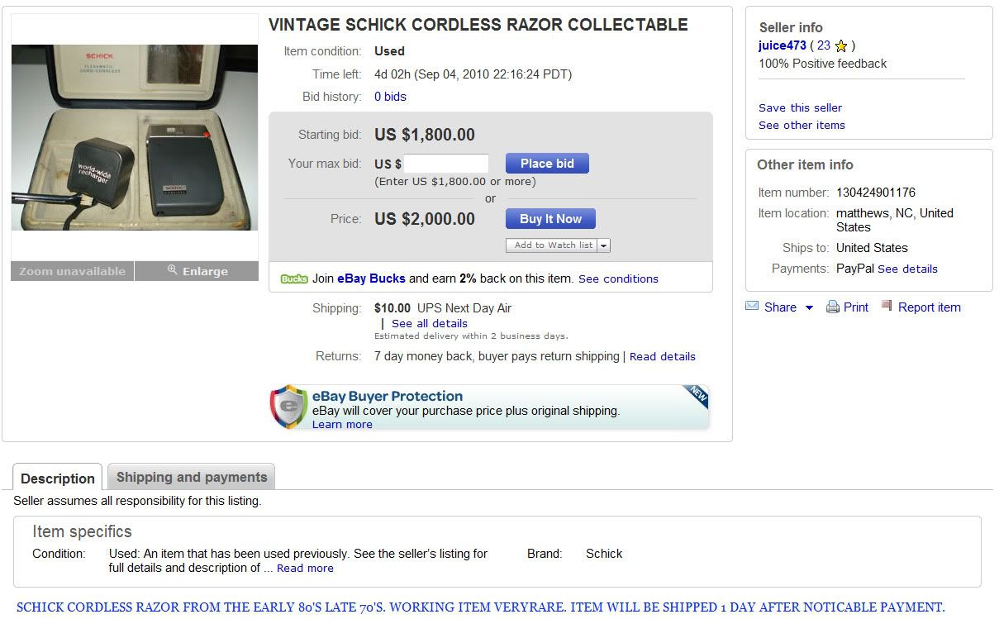The height and width of the screenshot is (619, 999).
Task: Open seller juice473 profile link
Action: (x=782, y=45)
